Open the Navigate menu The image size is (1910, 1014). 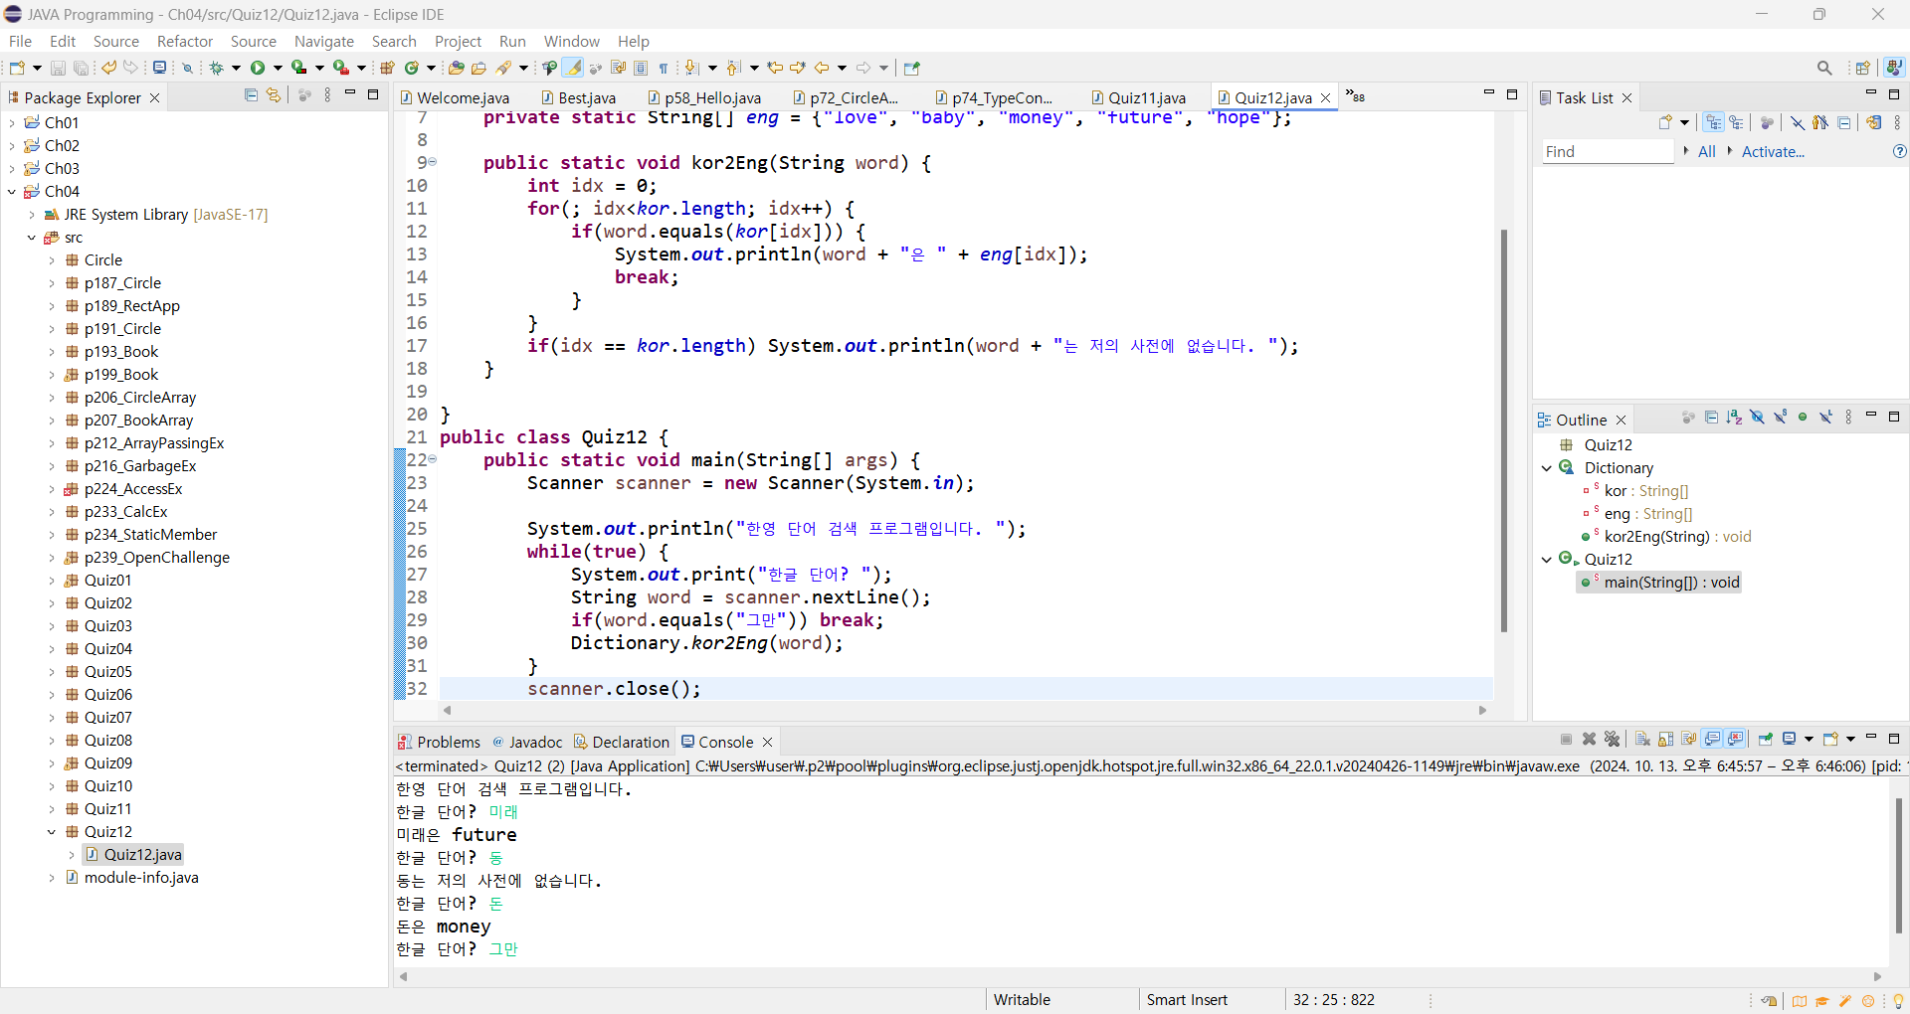pyautogui.click(x=324, y=41)
